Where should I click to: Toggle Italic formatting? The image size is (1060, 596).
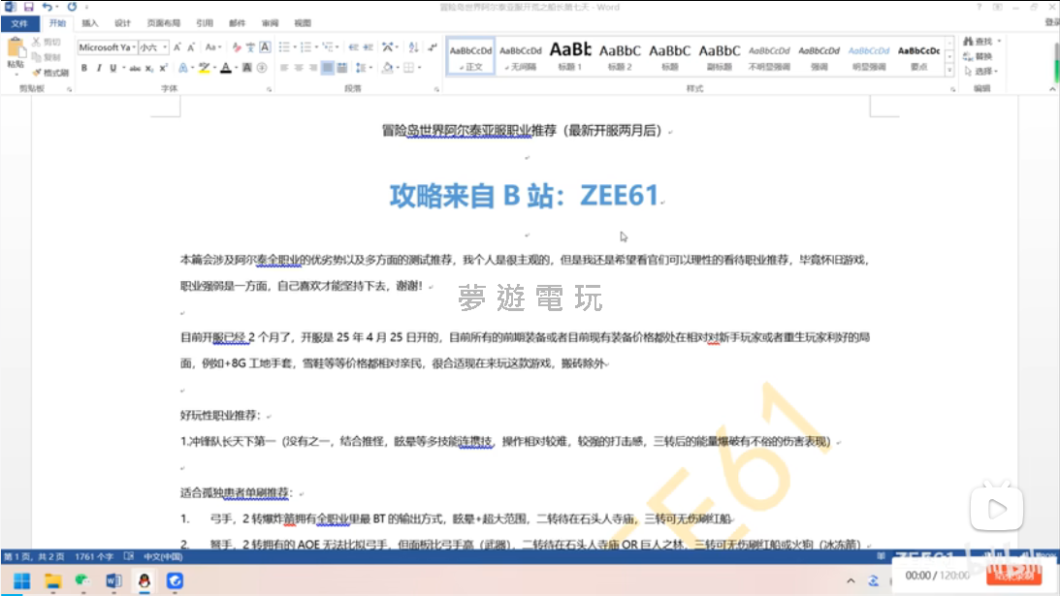click(99, 68)
